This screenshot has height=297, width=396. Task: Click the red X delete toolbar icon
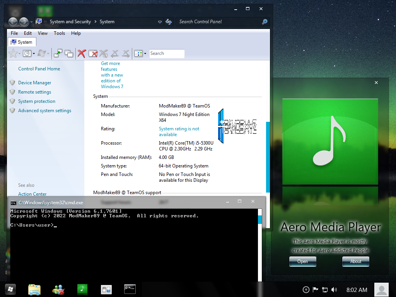pos(81,54)
